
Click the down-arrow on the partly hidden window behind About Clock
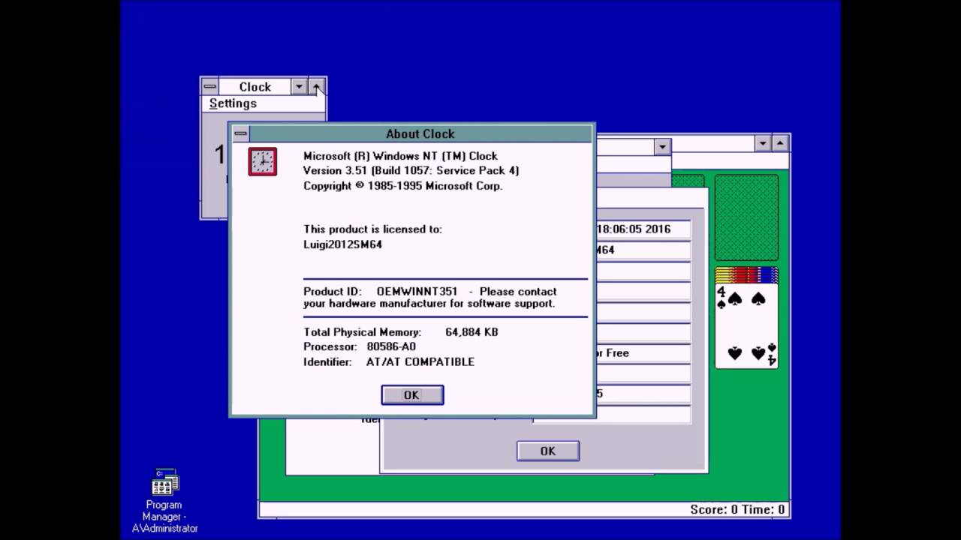point(661,147)
